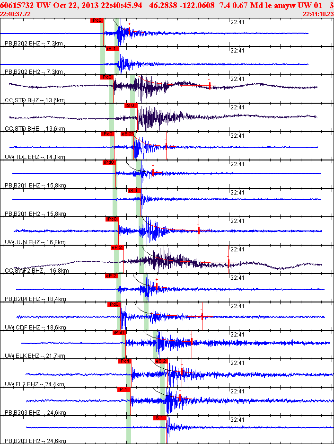Click the station label UW.TDL EHZ -- 14.1km

(35, 157)
